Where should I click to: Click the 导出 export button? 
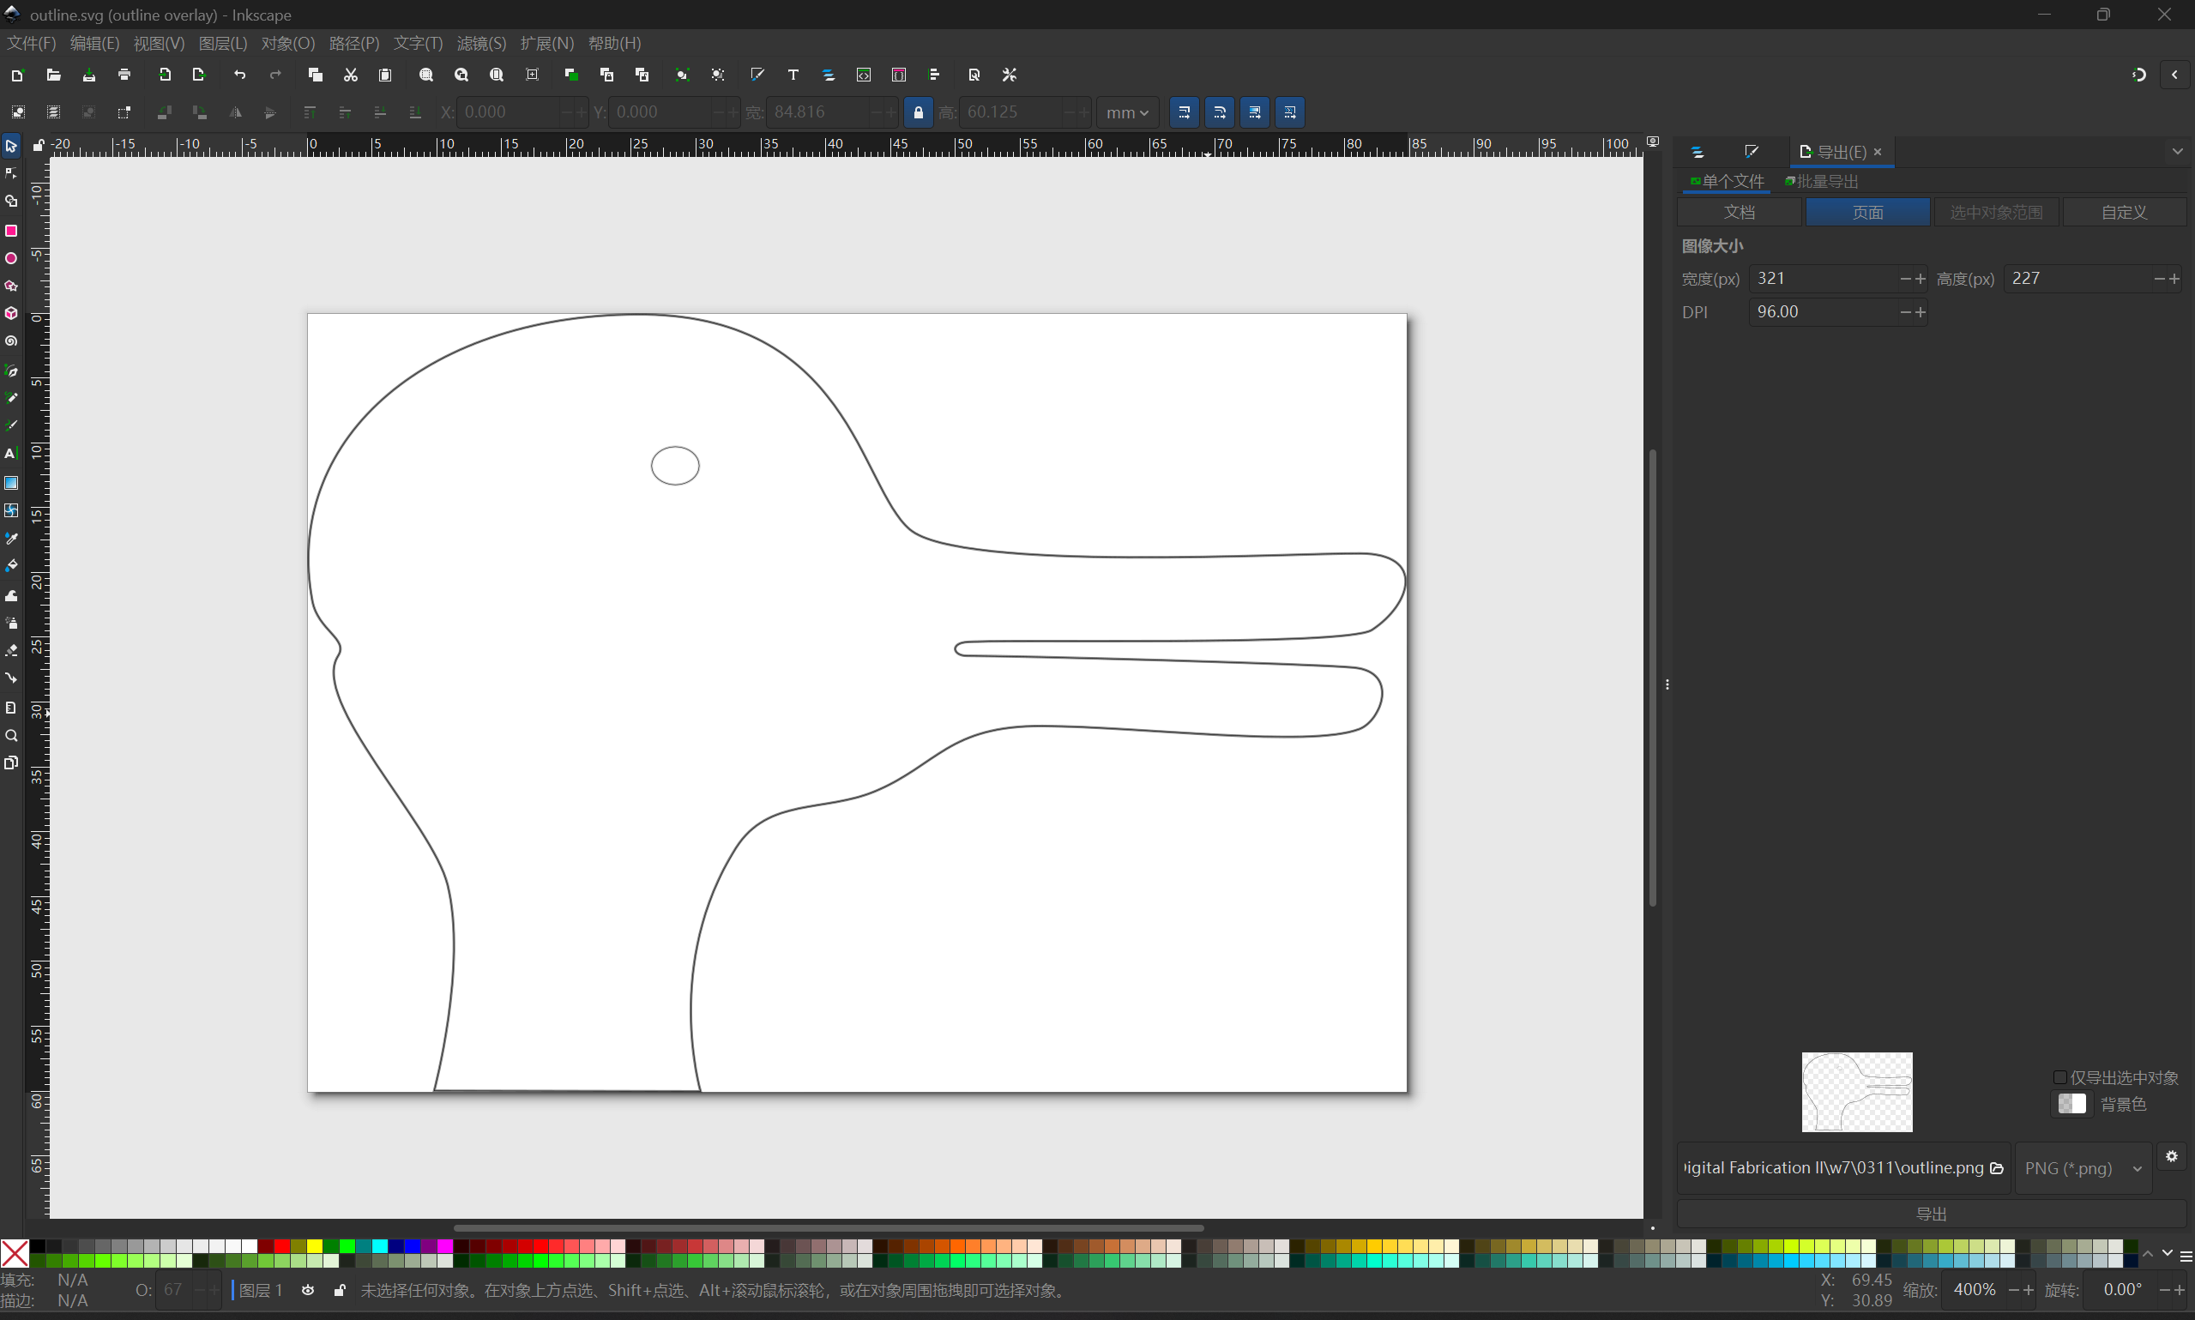tap(1931, 1215)
